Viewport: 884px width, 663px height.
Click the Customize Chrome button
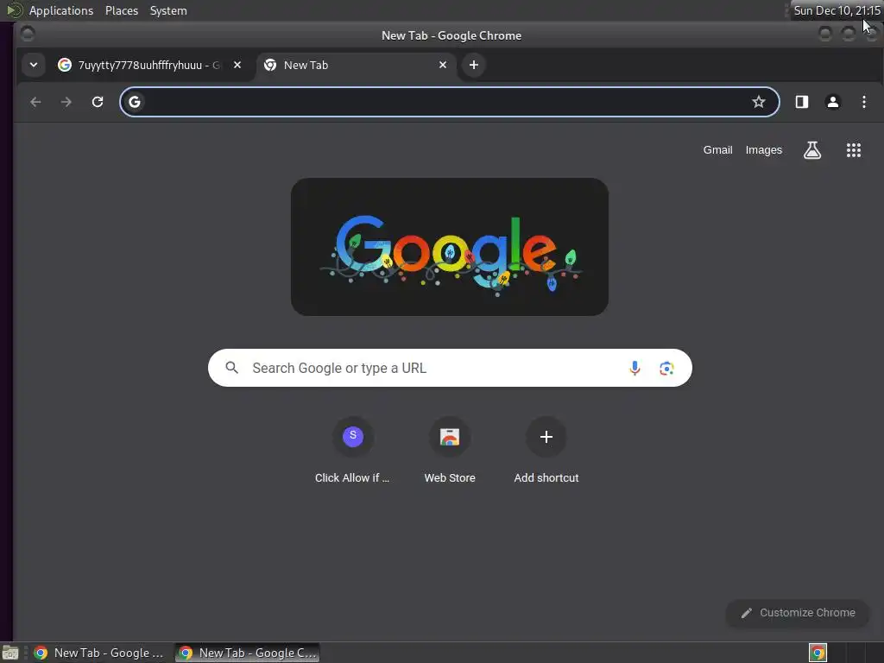click(x=797, y=613)
